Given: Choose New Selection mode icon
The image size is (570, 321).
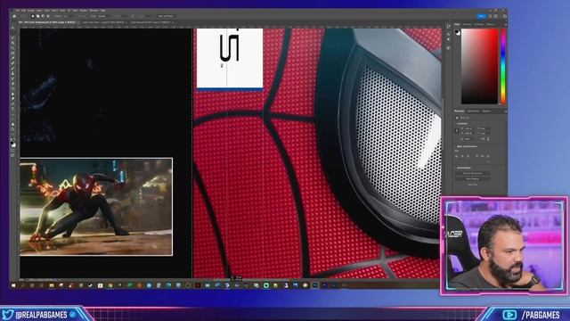Looking at the screenshot, I should pos(33,16).
